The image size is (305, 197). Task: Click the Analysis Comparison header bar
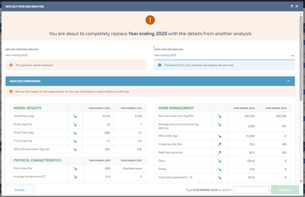[x=150, y=81]
